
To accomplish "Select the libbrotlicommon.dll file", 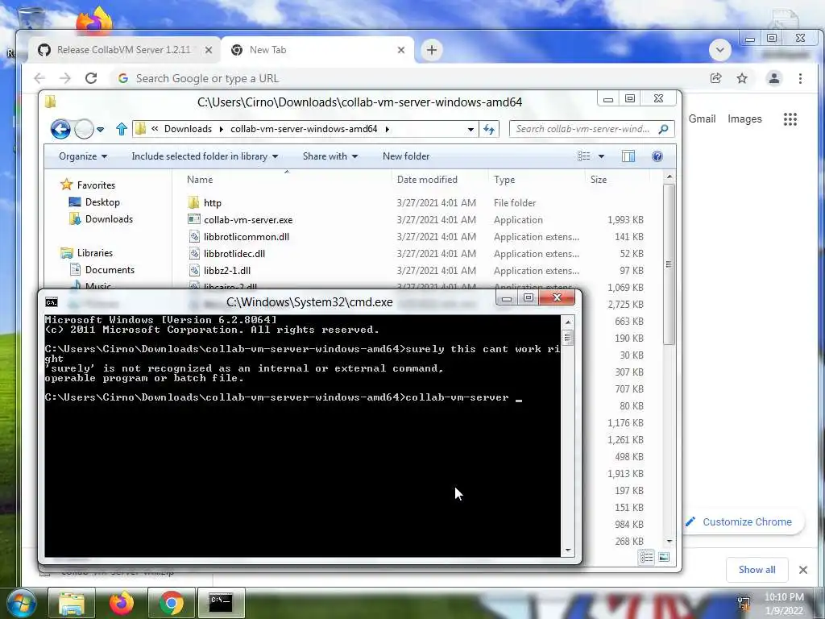I will click(238, 236).
